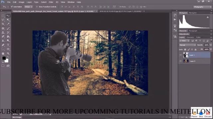Toggle Quick Mask mode
The height and width of the screenshot is (119, 213).
pos(3,66)
